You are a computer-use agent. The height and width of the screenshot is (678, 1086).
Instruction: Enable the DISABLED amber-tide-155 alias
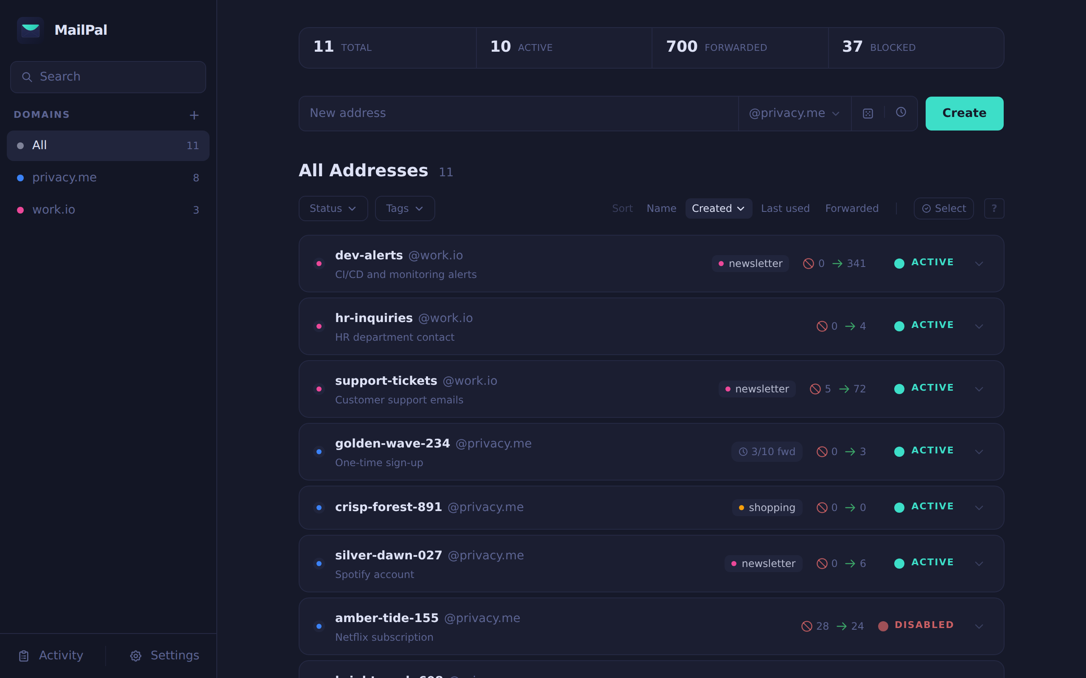915,625
